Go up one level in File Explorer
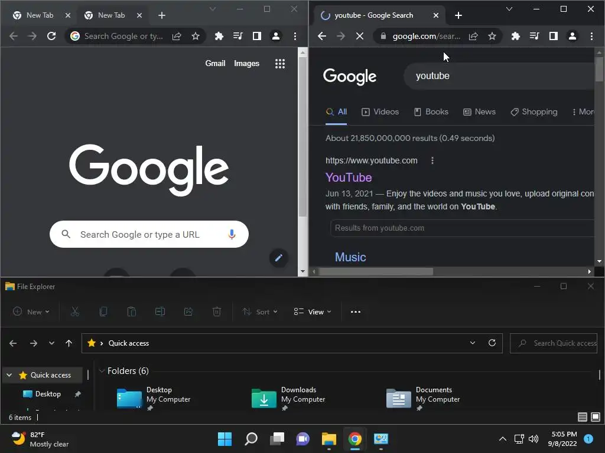Viewport: 605px width, 453px height. [69, 343]
